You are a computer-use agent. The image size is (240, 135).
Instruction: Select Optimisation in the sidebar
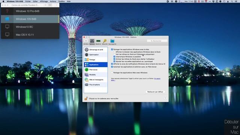coord(96,55)
